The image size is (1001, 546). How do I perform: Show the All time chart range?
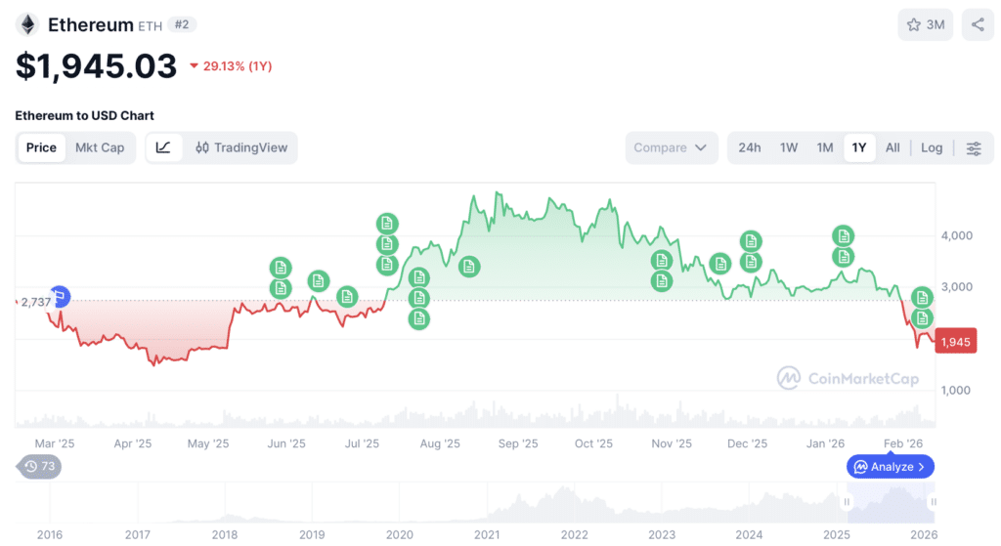(x=892, y=148)
